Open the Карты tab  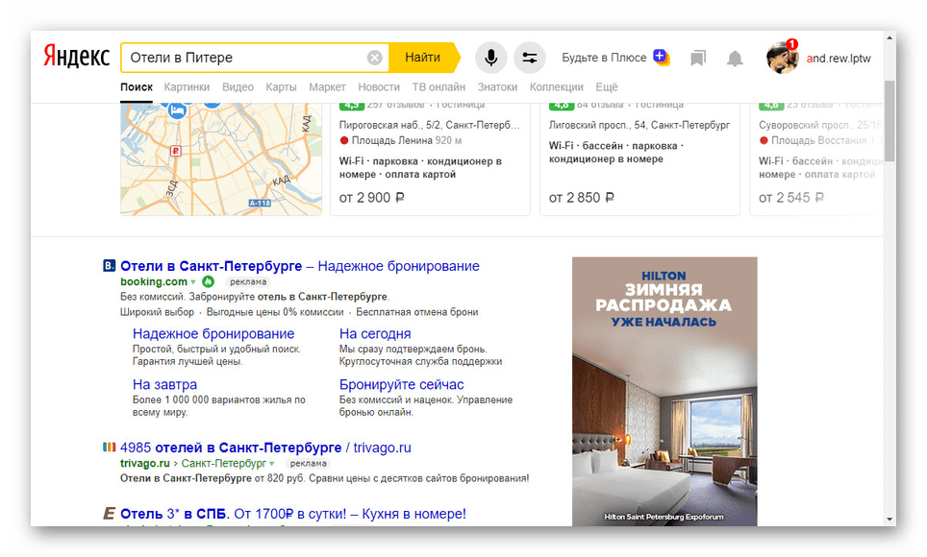[x=281, y=86]
